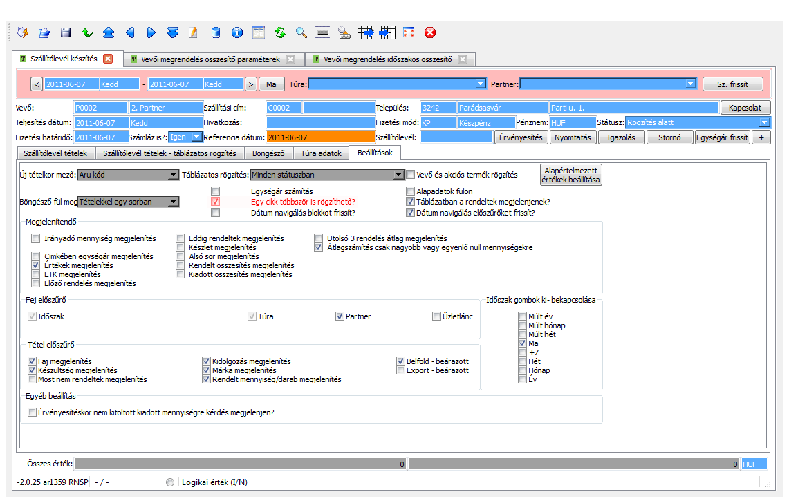Click the pencil edit note icon

pyautogui.click(x=194, y=32)
